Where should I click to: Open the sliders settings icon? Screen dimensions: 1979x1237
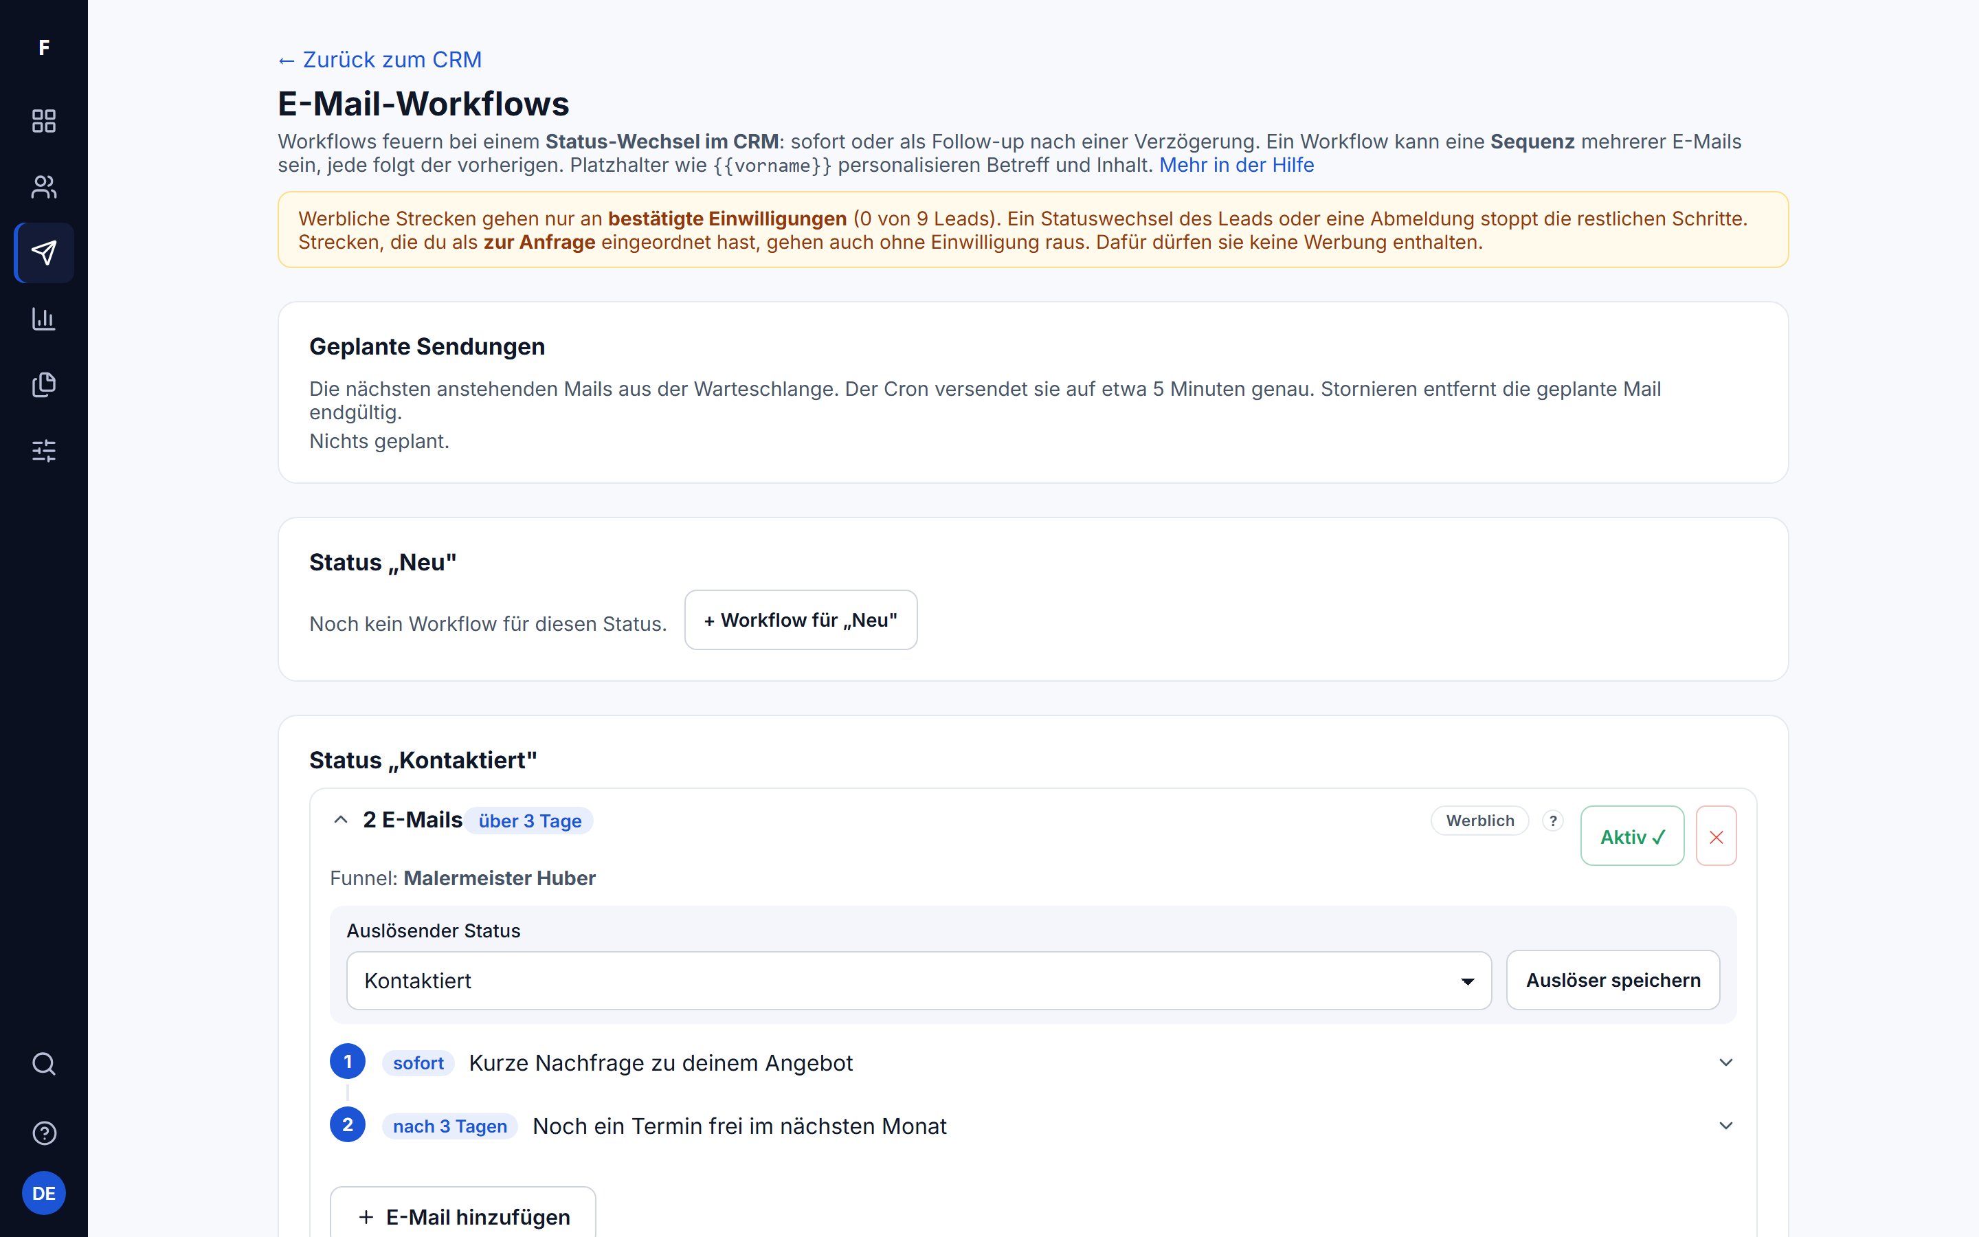(43, 451)
